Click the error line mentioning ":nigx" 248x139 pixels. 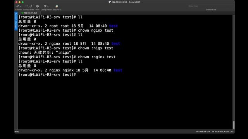point(45,53)
